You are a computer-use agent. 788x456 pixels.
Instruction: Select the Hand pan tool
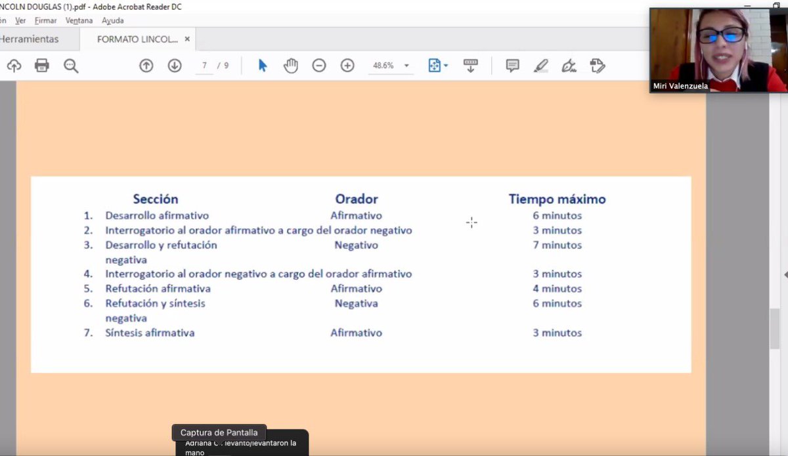291,66
